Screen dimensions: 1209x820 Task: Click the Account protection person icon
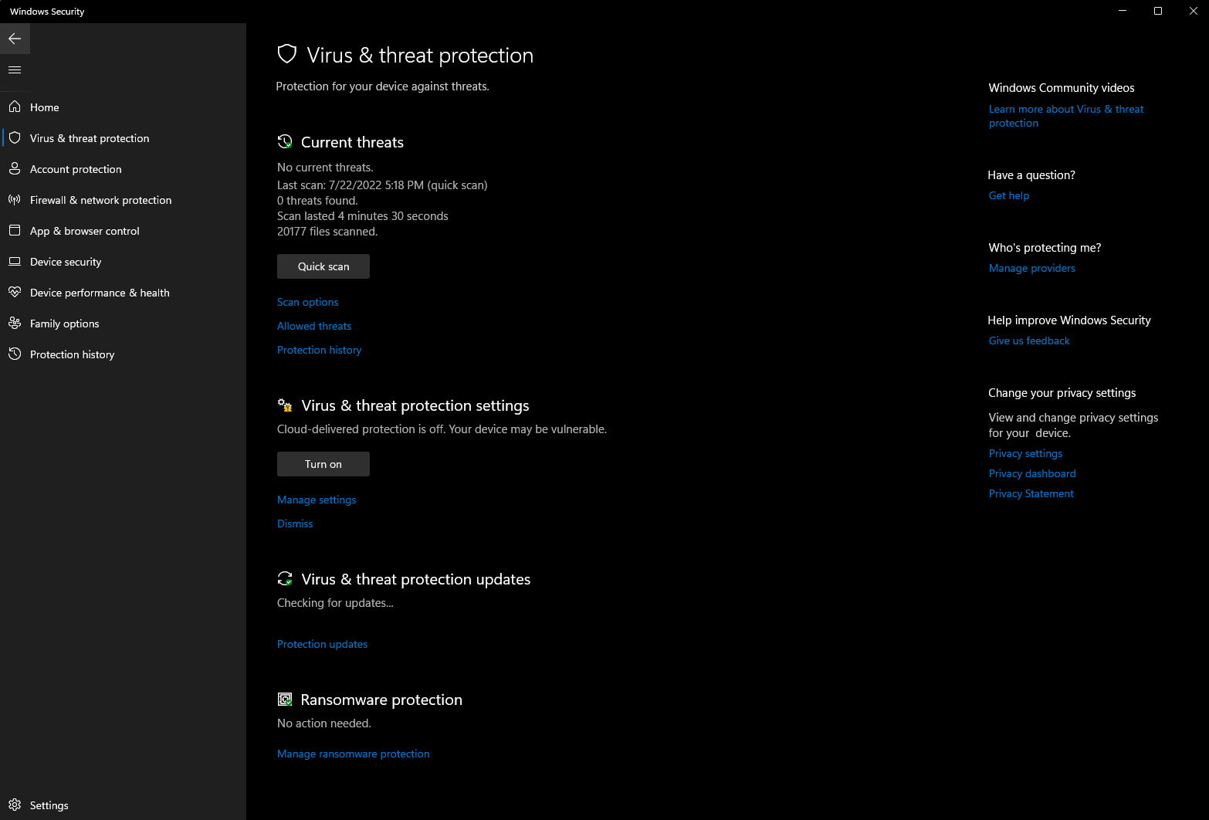click(x=15, y=168)
